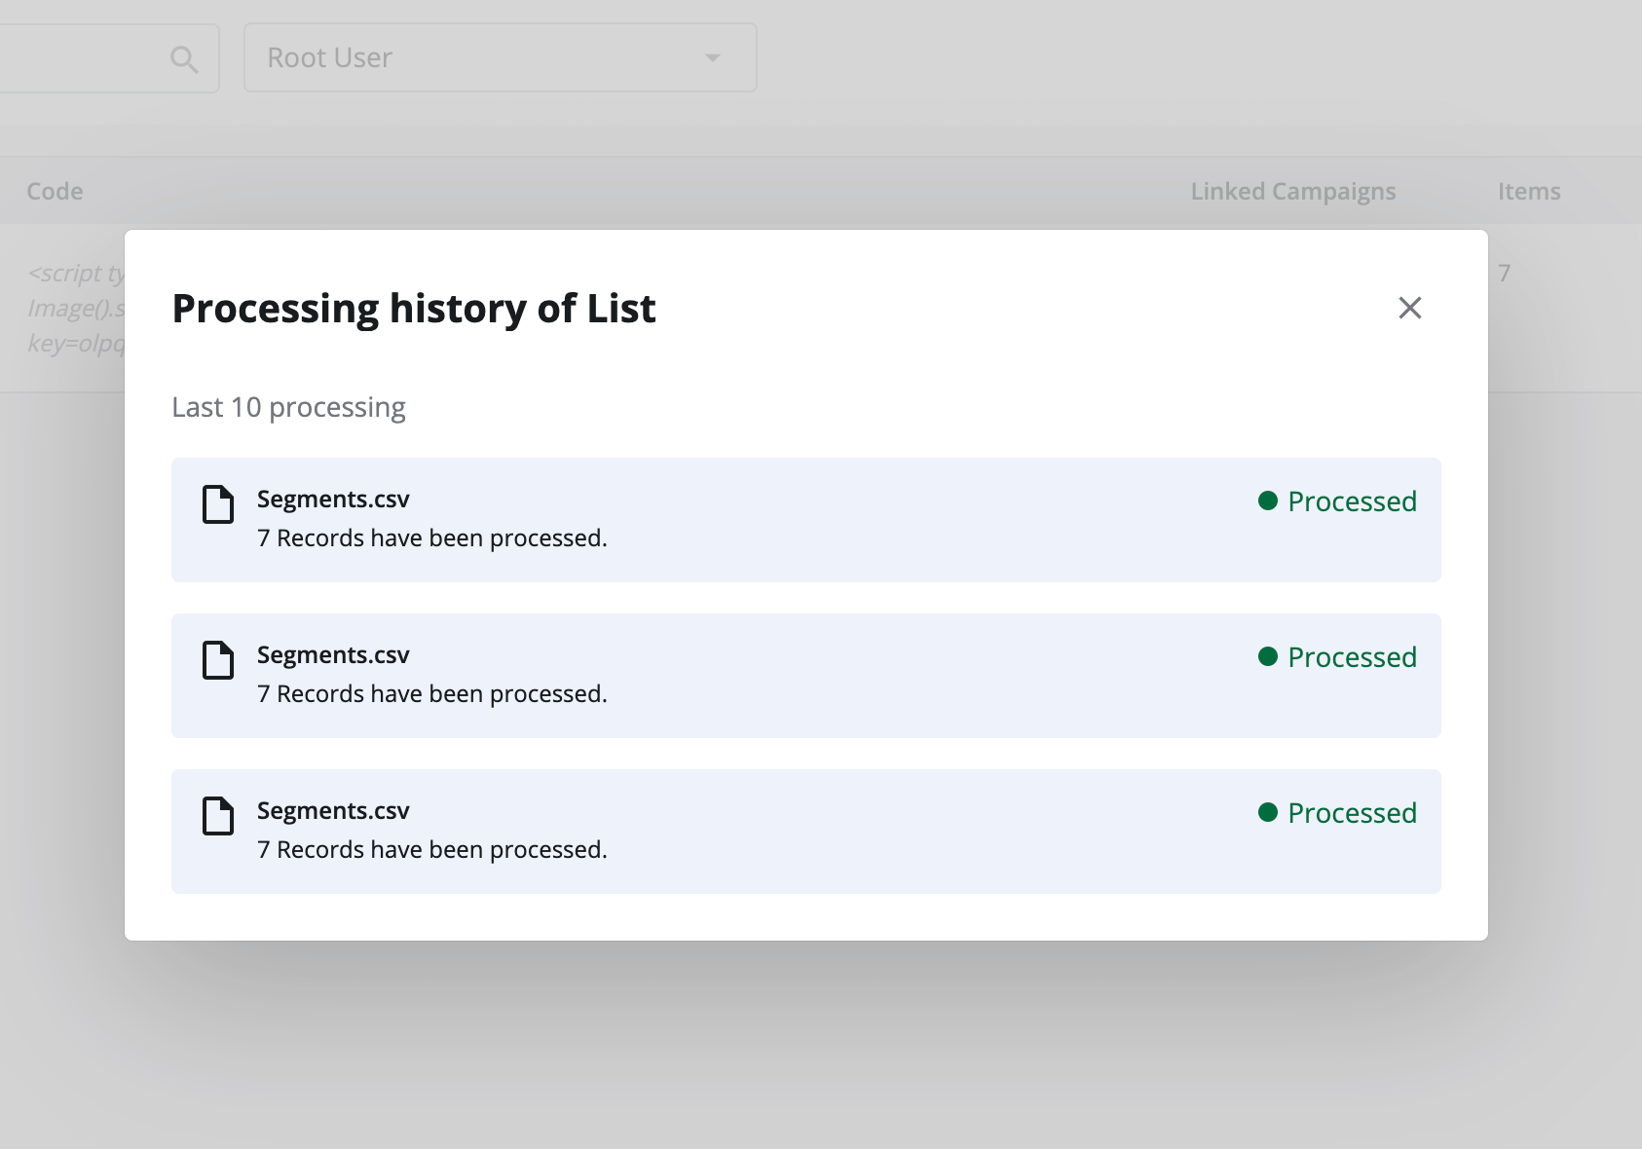Click the file icon of first Segments.csv entry
Viewport: 1642px width, 1149px height.
[218, 504]
